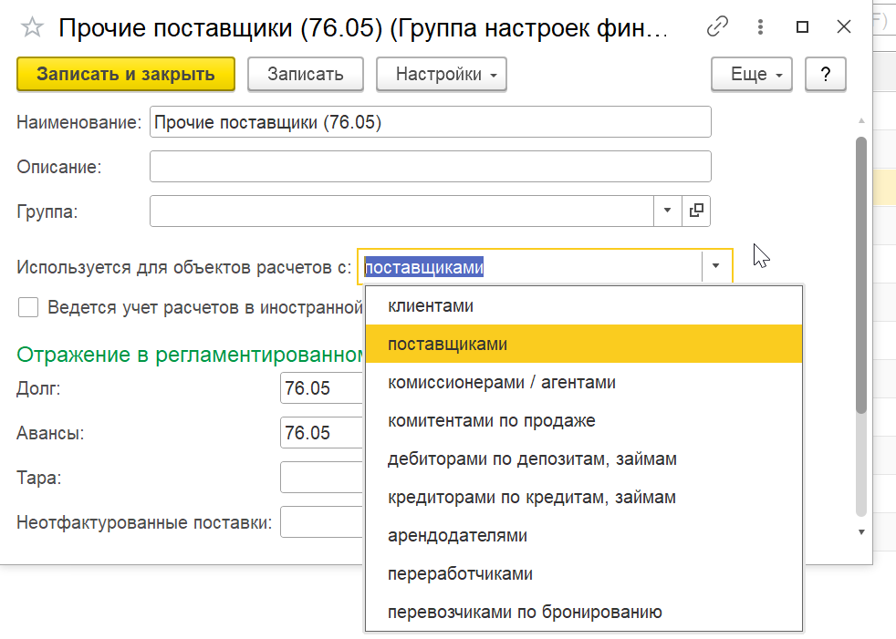Click the Долг account field 76.05
This screenshot has height=639, width=896.
(x=322, y=388)
